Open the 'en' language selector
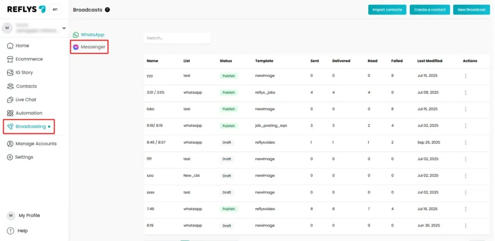 pos(55,9)
